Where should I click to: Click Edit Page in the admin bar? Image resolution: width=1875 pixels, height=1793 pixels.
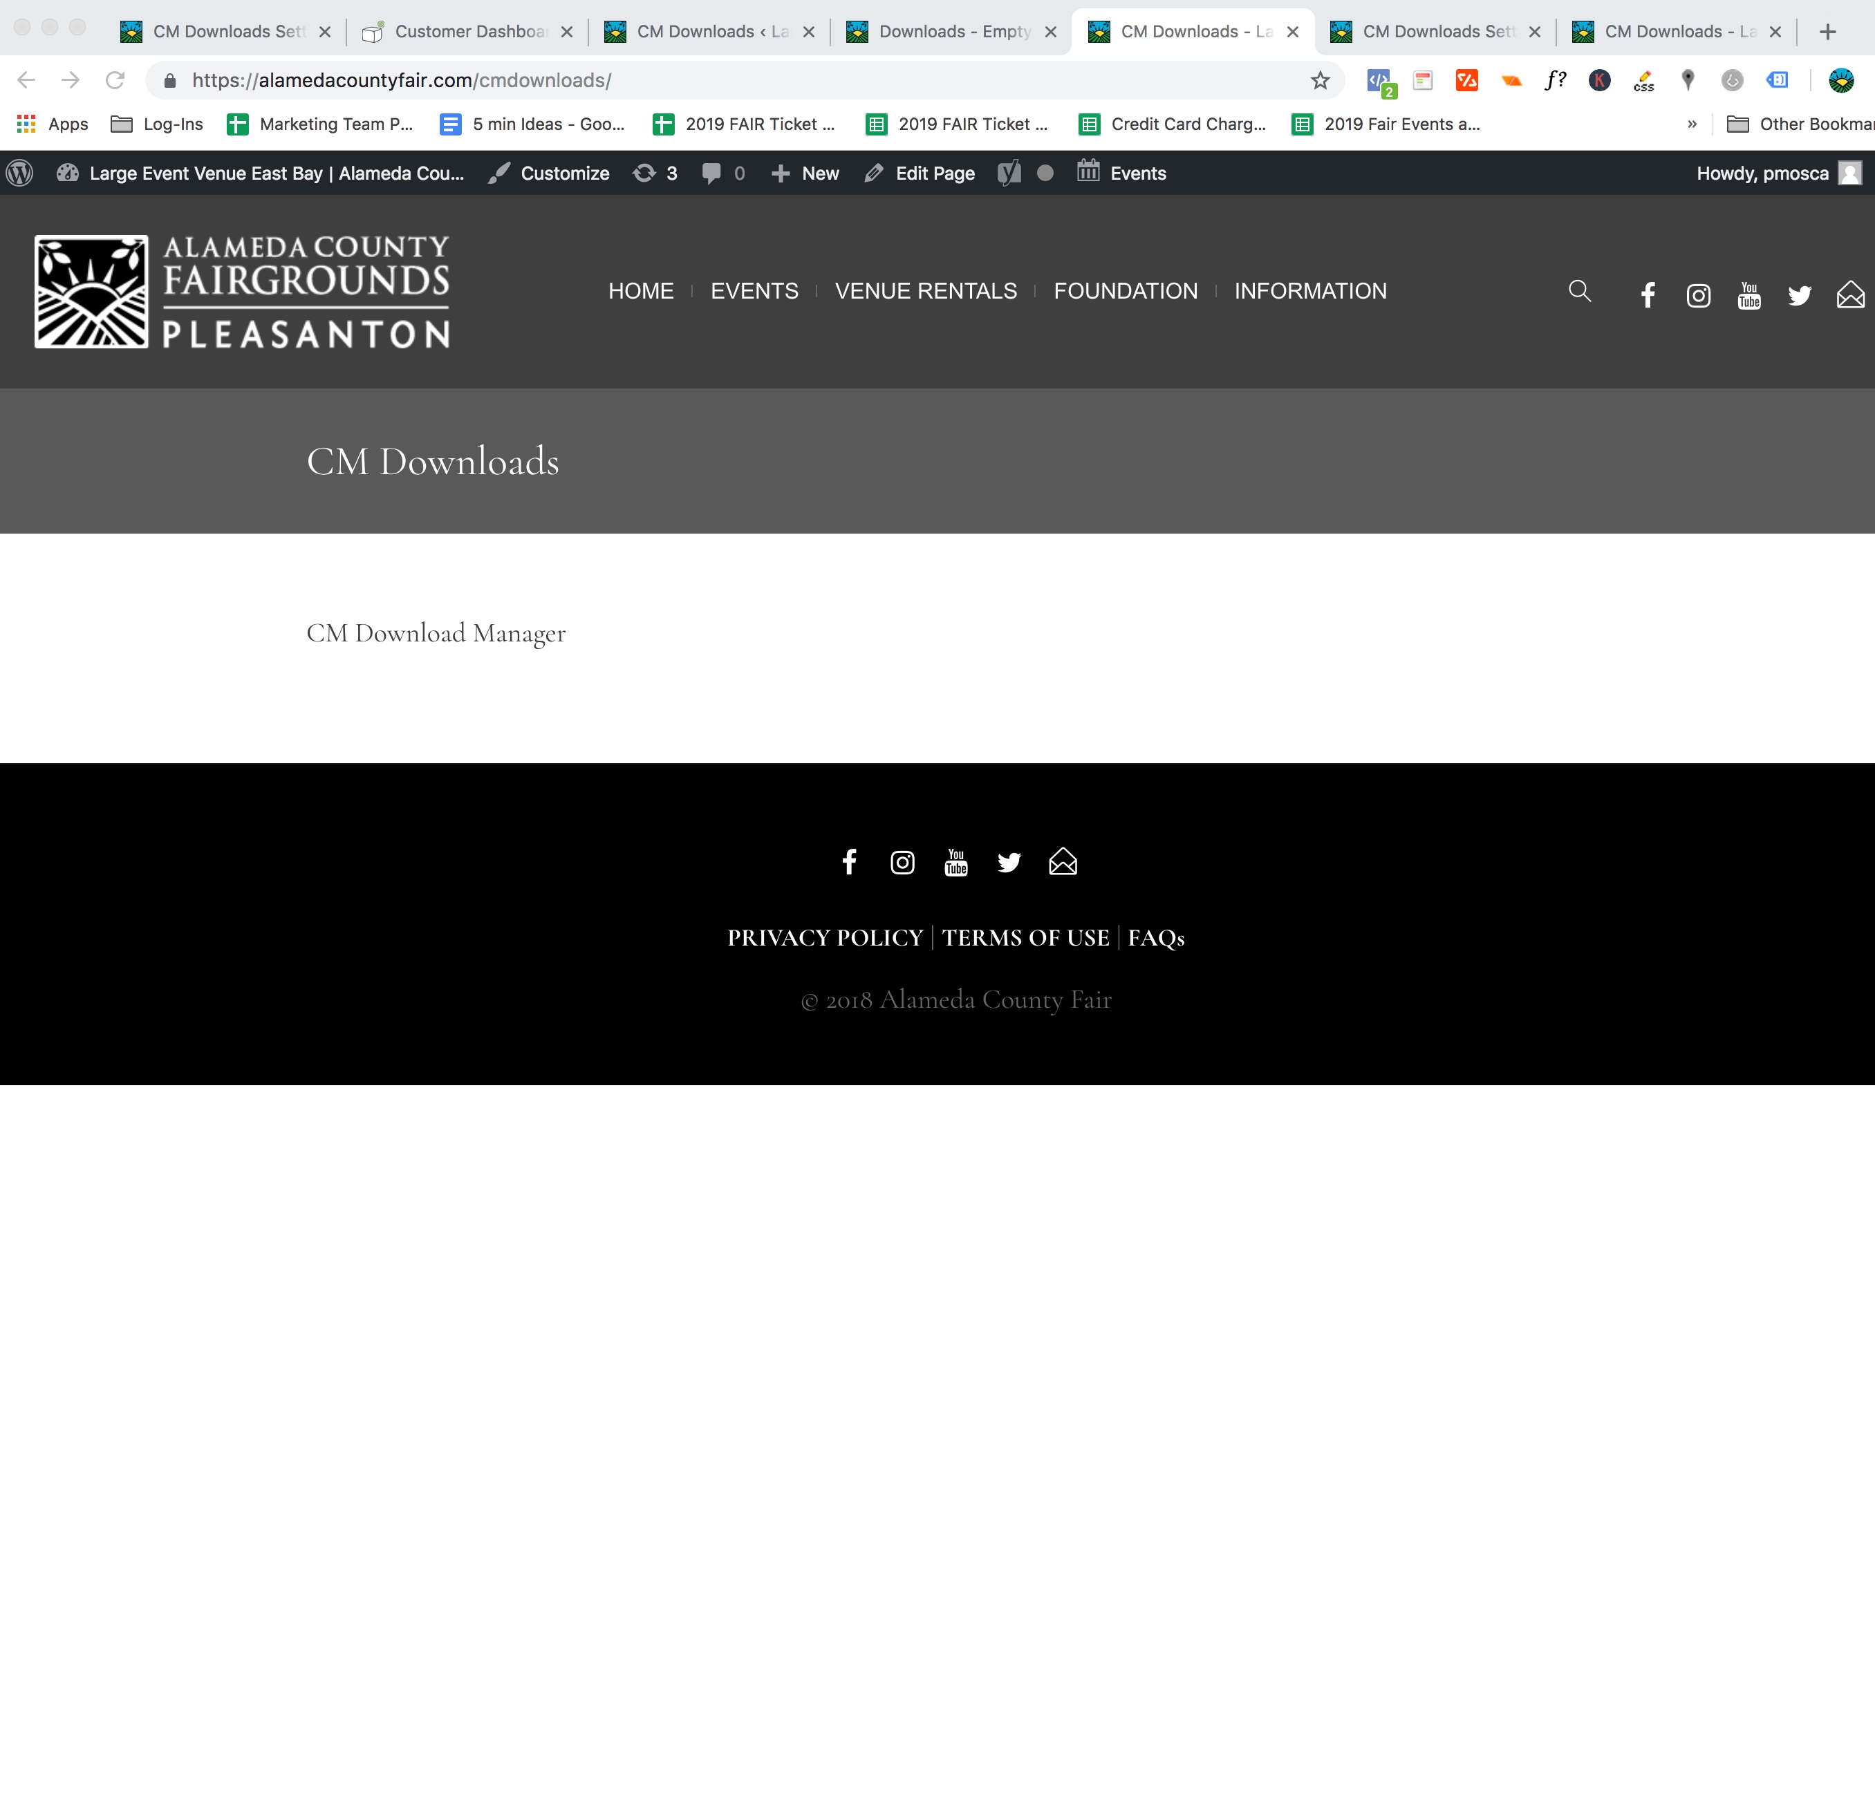pyautogui.click(x=919, y=173)
